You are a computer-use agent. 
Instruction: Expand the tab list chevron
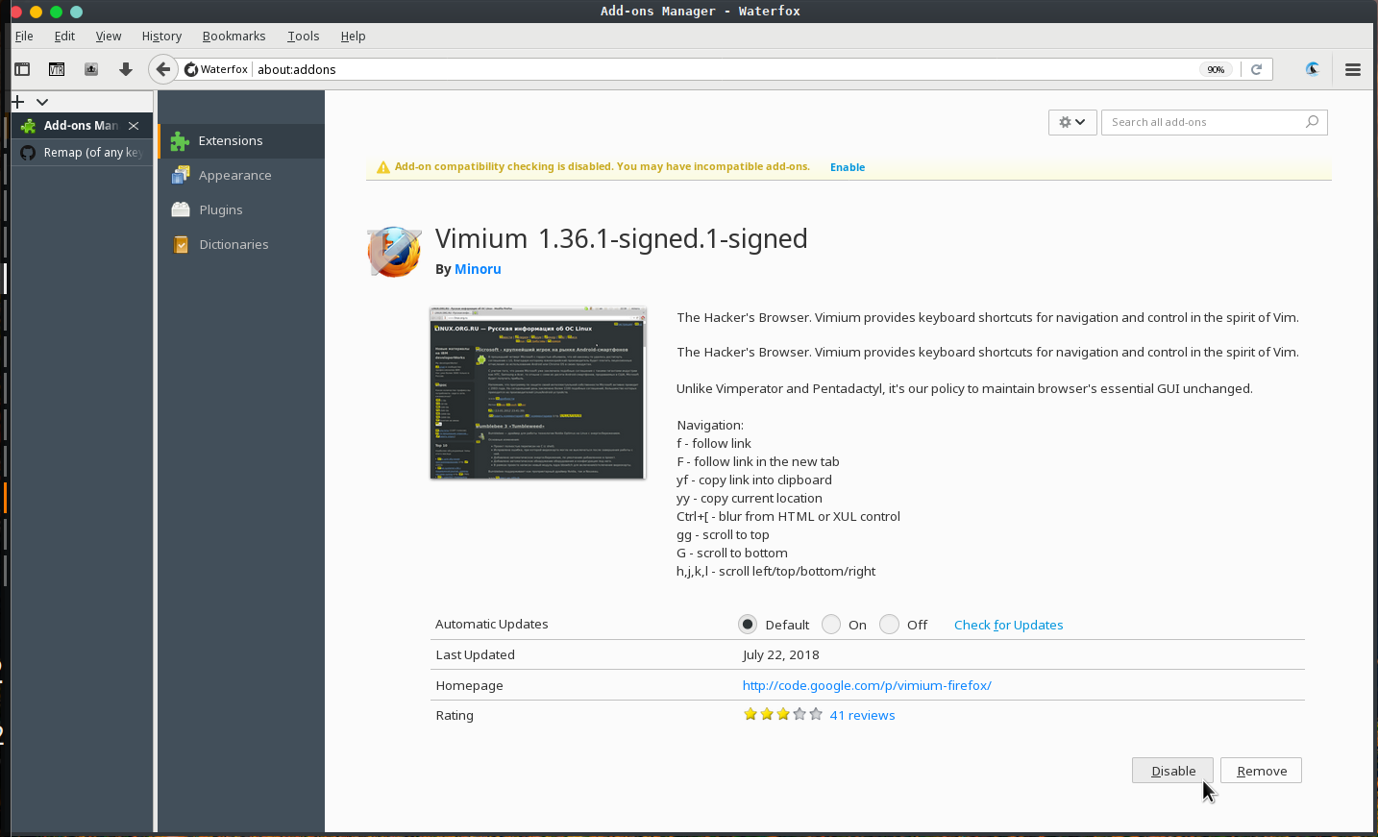pyautogui.click(x=41, y=101)
